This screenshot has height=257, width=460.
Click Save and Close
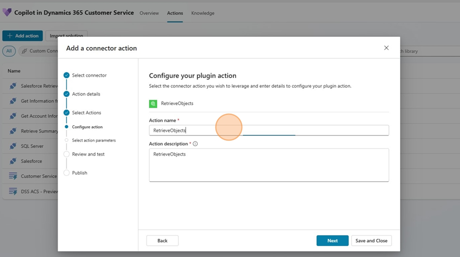pos(372,241)
